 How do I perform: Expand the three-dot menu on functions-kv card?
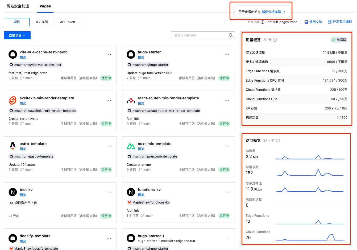[x=227, y=192]
